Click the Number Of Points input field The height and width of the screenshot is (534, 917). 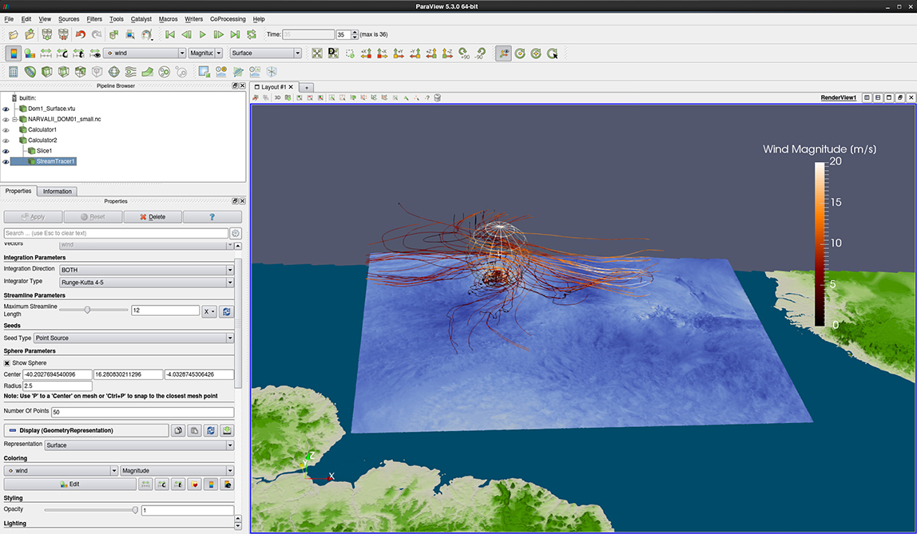point(142,412)
